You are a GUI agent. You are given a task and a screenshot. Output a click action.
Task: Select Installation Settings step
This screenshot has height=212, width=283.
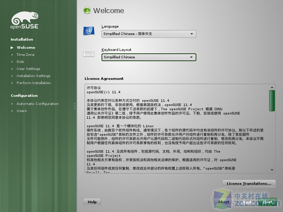pyautogui.click(x=33, y=76)
